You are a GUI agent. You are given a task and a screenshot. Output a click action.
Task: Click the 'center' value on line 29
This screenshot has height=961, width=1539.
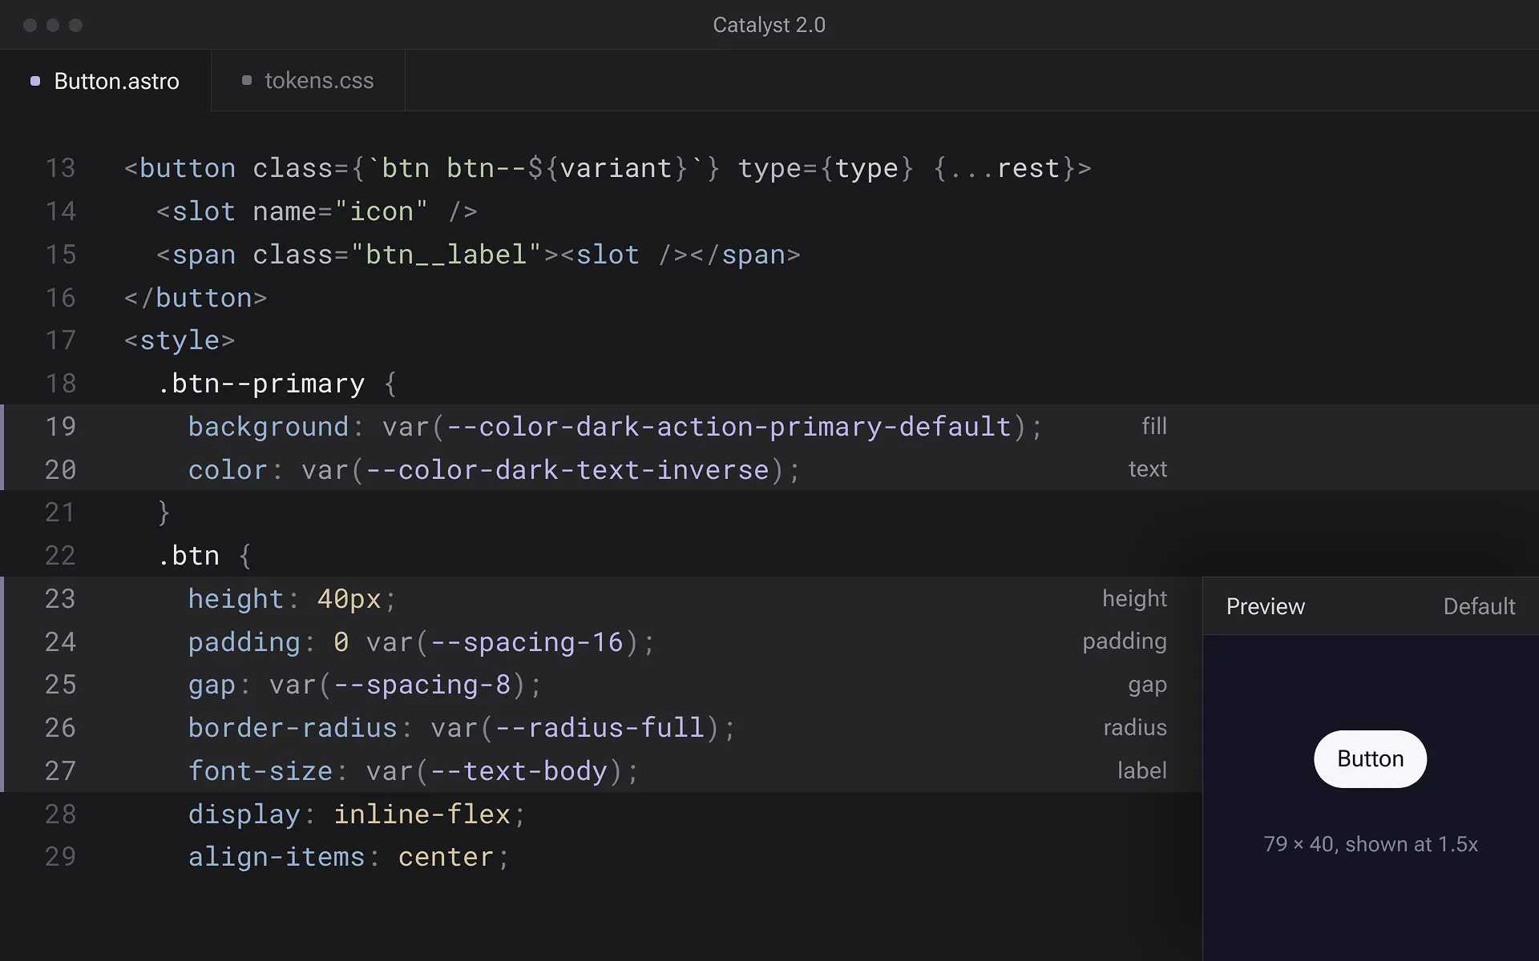[x=446, y=857]
